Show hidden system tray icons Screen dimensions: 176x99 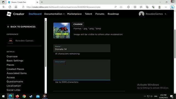(x=145, y=96)
